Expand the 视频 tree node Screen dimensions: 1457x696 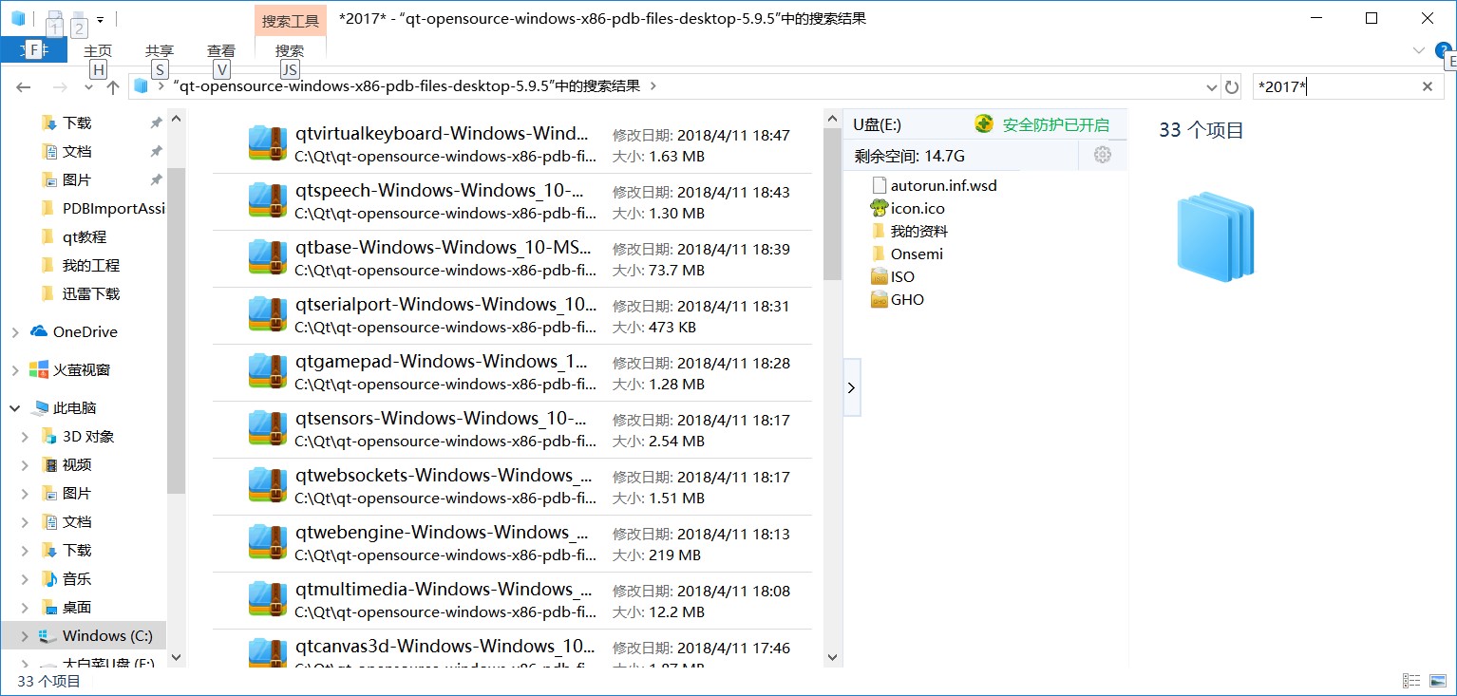(25, 465)
